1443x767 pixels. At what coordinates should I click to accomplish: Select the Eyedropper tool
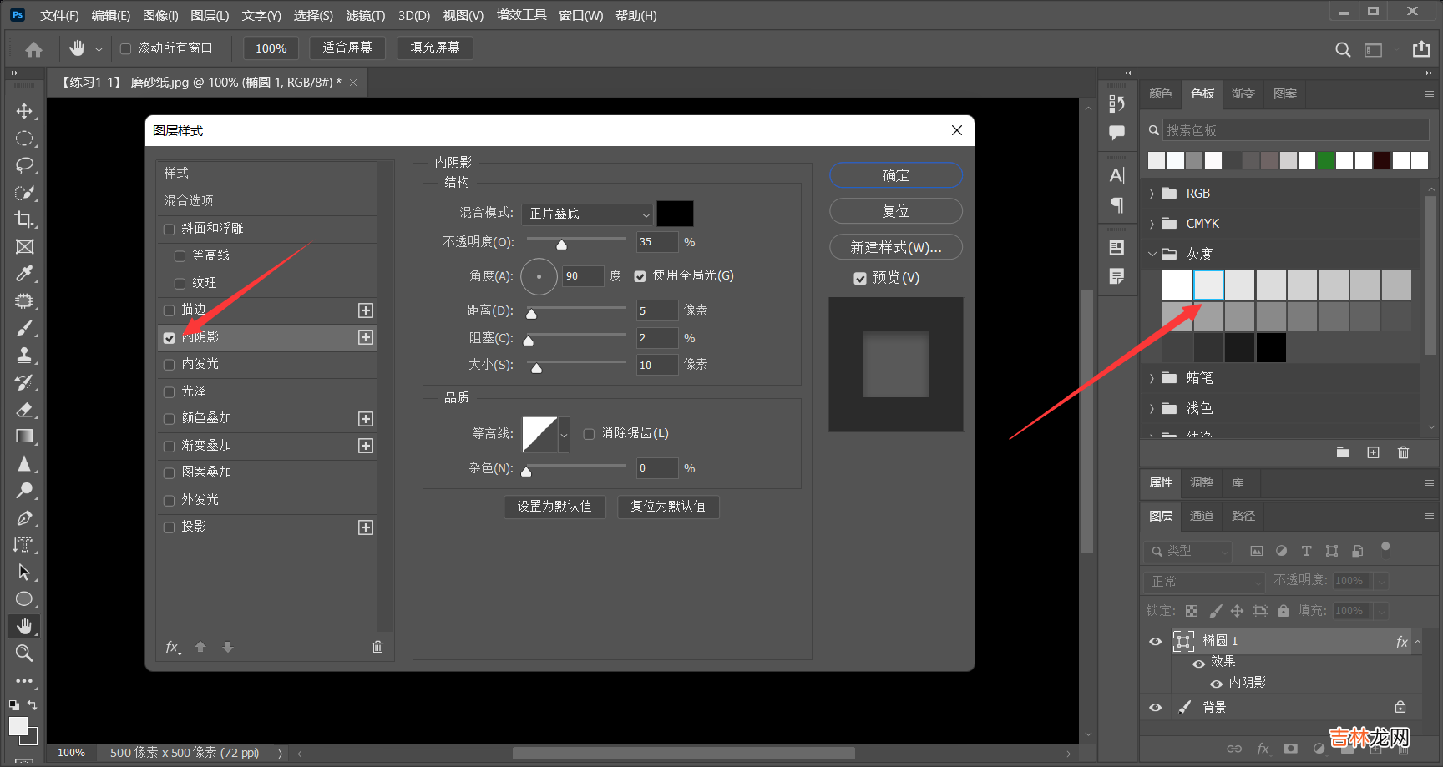pos(24,274)
